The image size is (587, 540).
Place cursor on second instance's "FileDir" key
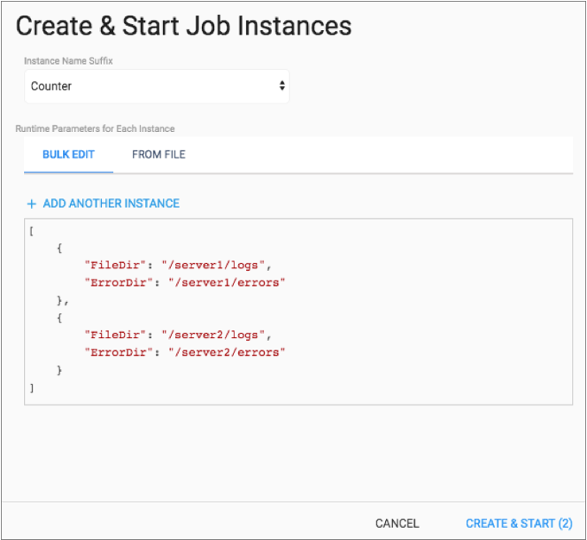point(117,336)
